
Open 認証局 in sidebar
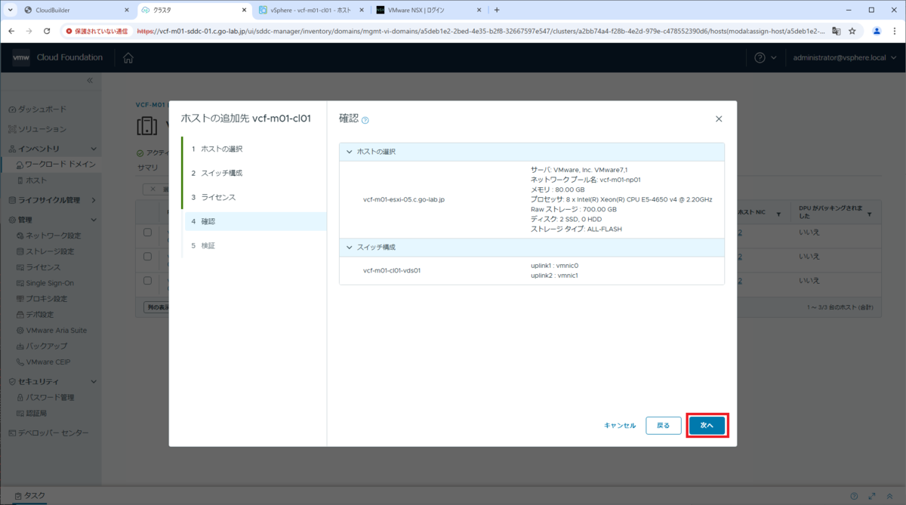pyautogui.click(x=32, y=413)
